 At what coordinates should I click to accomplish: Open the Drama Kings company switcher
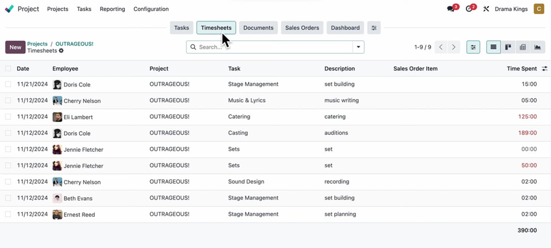pyautogui.click(x=511, y=9)
